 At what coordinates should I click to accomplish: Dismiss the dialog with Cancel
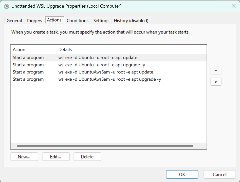click(x=219, y=174)
